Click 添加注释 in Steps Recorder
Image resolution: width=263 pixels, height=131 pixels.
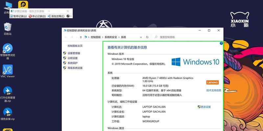point(56,16)
